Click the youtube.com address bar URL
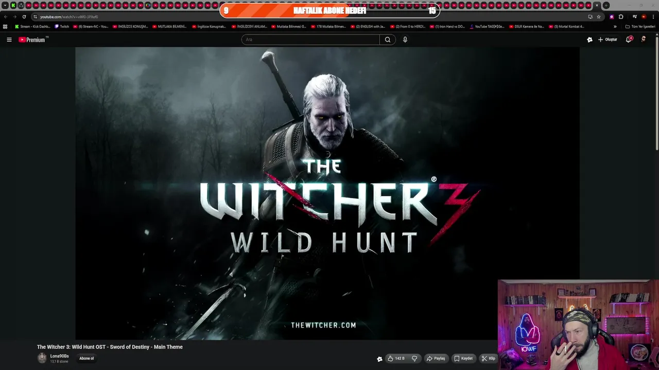 click(x=69, y=16)
